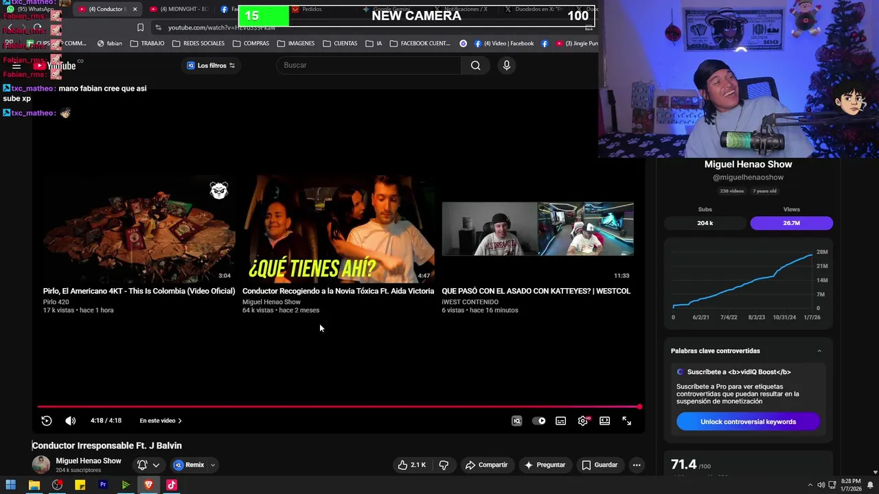
Task: Open the IMAGENES bookmarks folder
Action: pyautogui.click(x=295, y=43)
